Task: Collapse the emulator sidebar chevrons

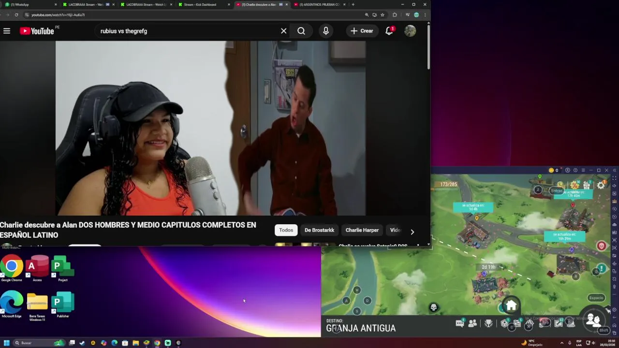Action: (615, 170)
